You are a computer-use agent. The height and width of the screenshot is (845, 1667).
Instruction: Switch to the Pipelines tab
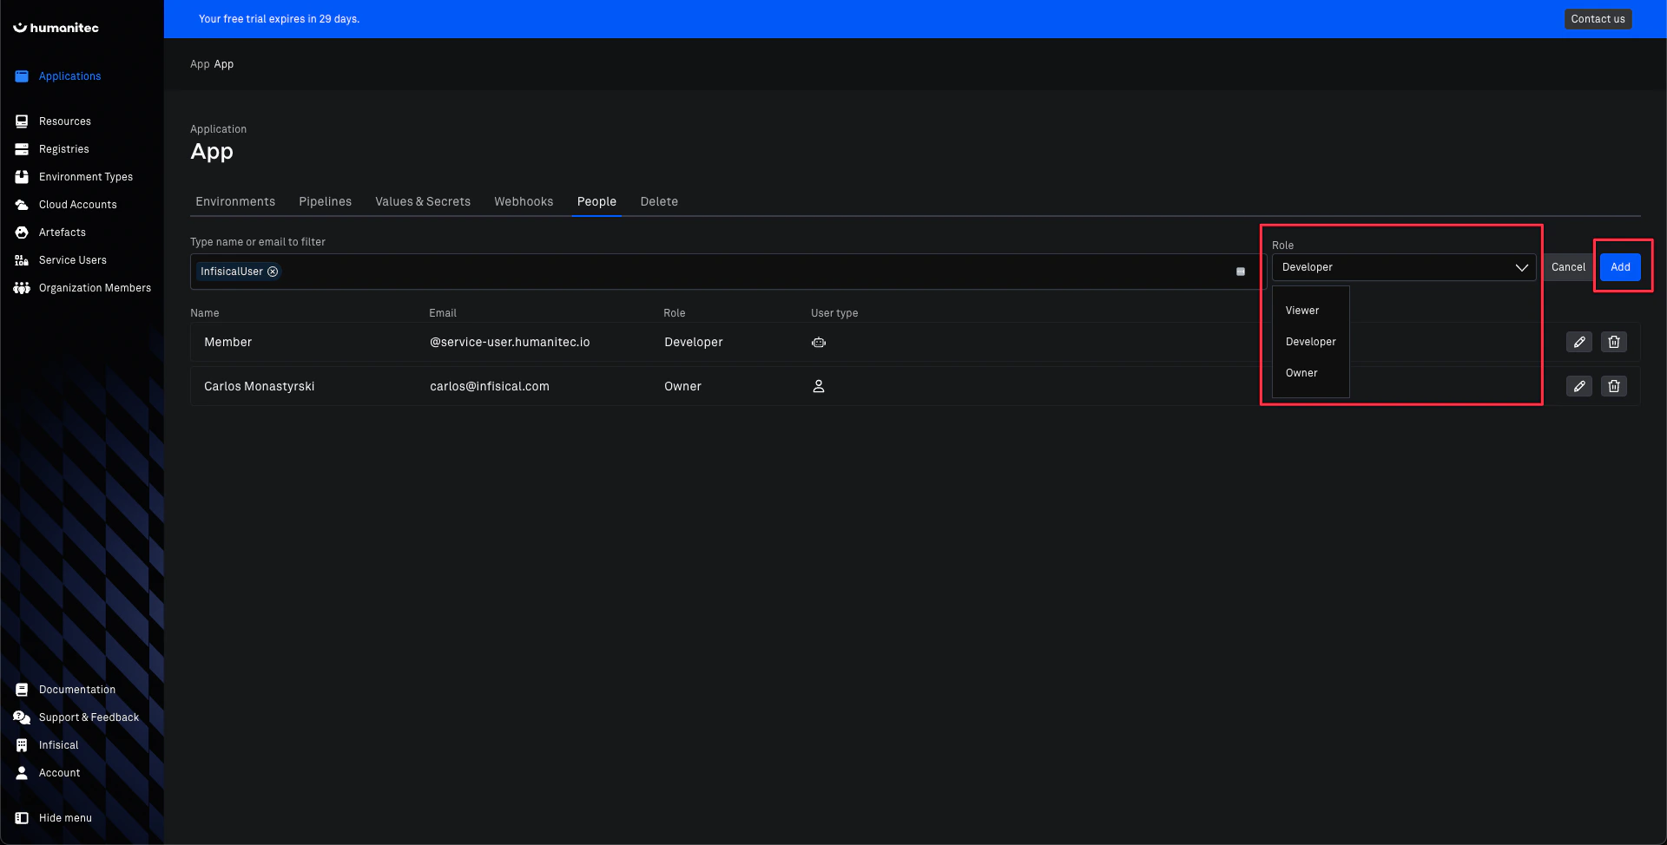tap(326, 201)
